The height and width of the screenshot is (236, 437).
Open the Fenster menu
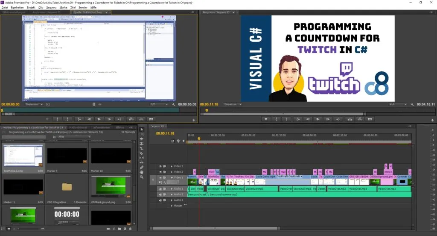point(83,8)
